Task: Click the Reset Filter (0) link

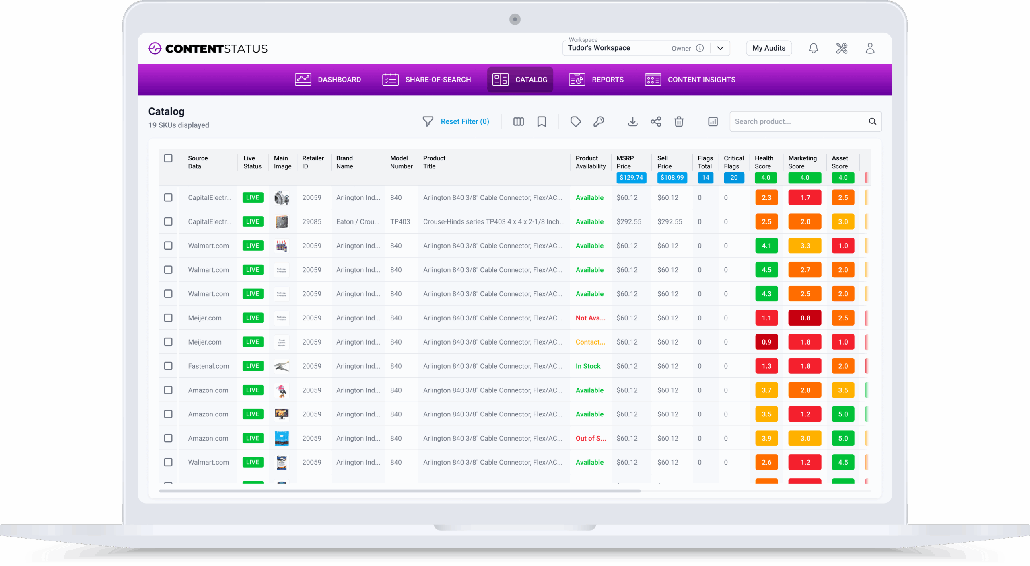Action: point(465,121)
